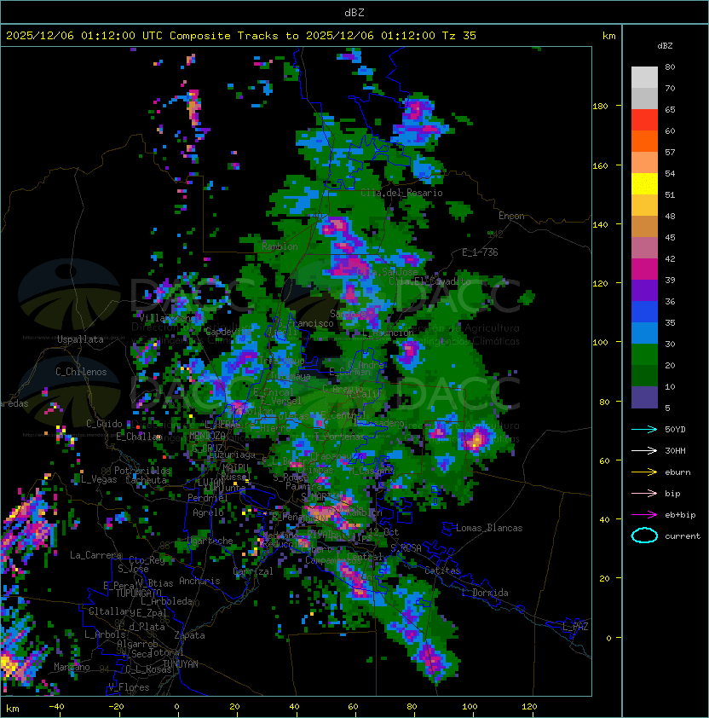709x718 pixels.
Task: Pick the dark green 10–20 dBZ swatch
Action: tap(644, 375)
